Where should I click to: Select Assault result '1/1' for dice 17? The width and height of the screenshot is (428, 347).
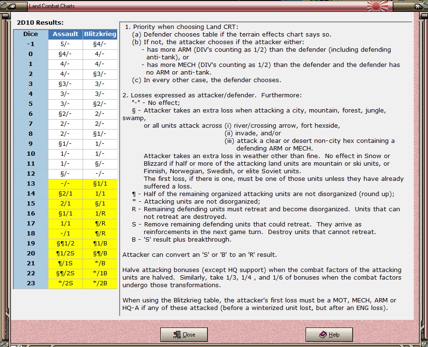(65, 224)
